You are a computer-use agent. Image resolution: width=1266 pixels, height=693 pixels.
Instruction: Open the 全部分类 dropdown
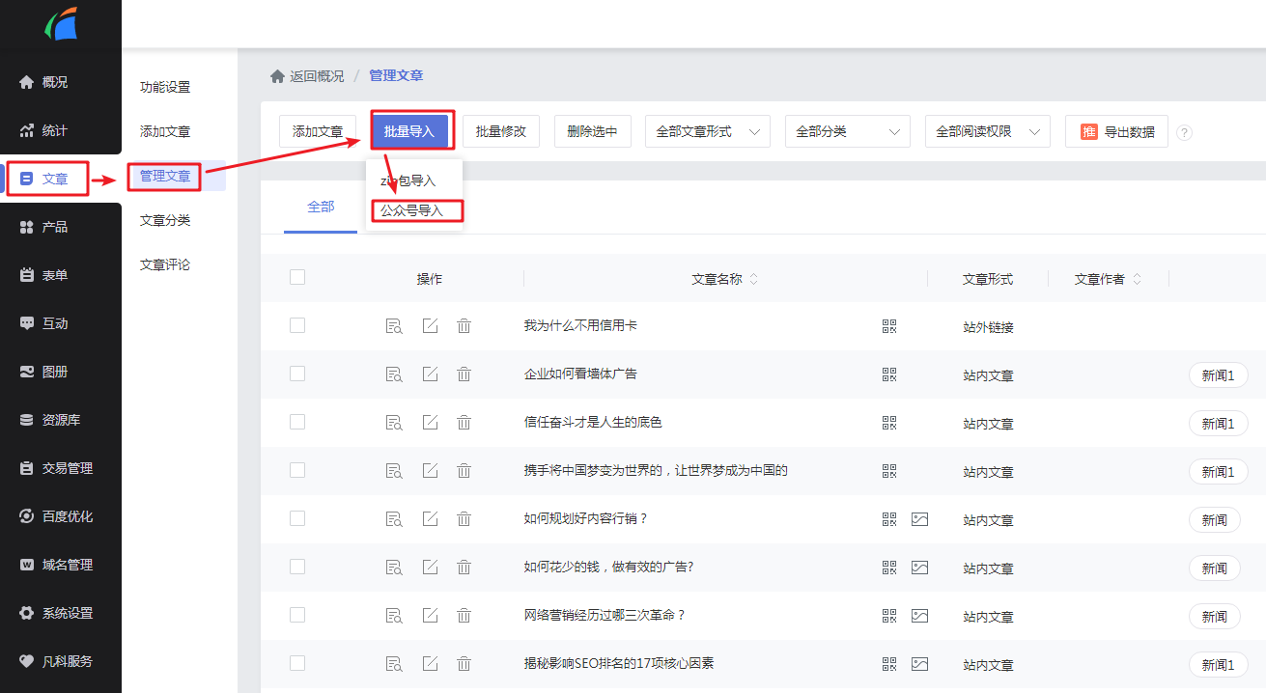(x=848, y=131)
